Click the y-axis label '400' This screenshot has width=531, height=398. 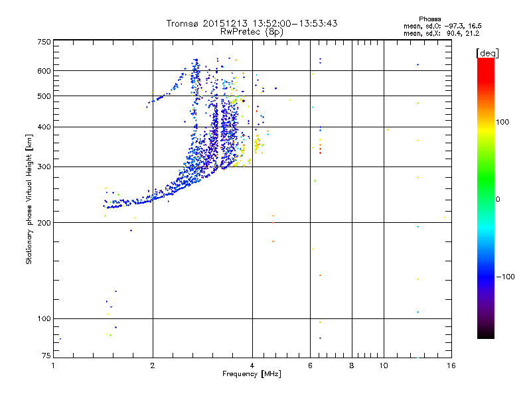[44, 127]
